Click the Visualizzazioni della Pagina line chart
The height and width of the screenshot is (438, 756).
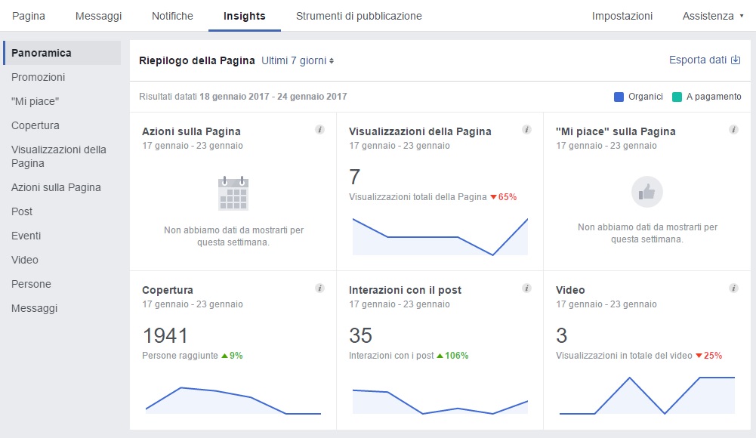(440, 236)
